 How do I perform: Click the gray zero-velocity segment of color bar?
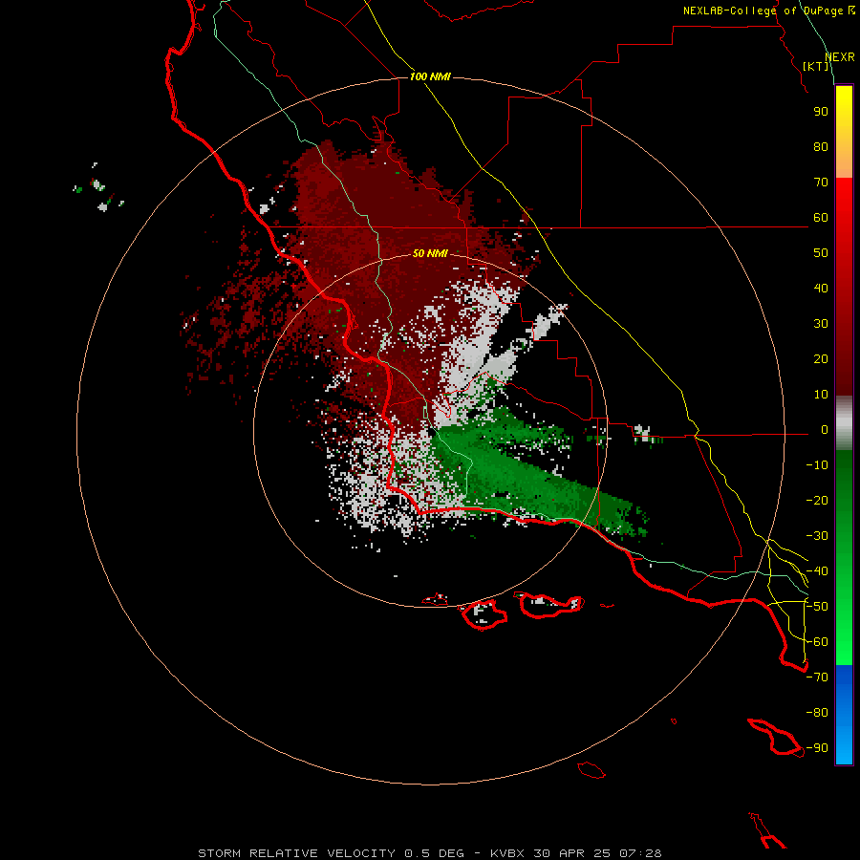tap(844, 423)
